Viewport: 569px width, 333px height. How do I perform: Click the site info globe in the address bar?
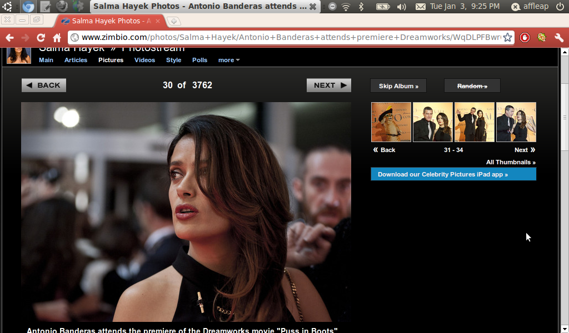[75, 37]
